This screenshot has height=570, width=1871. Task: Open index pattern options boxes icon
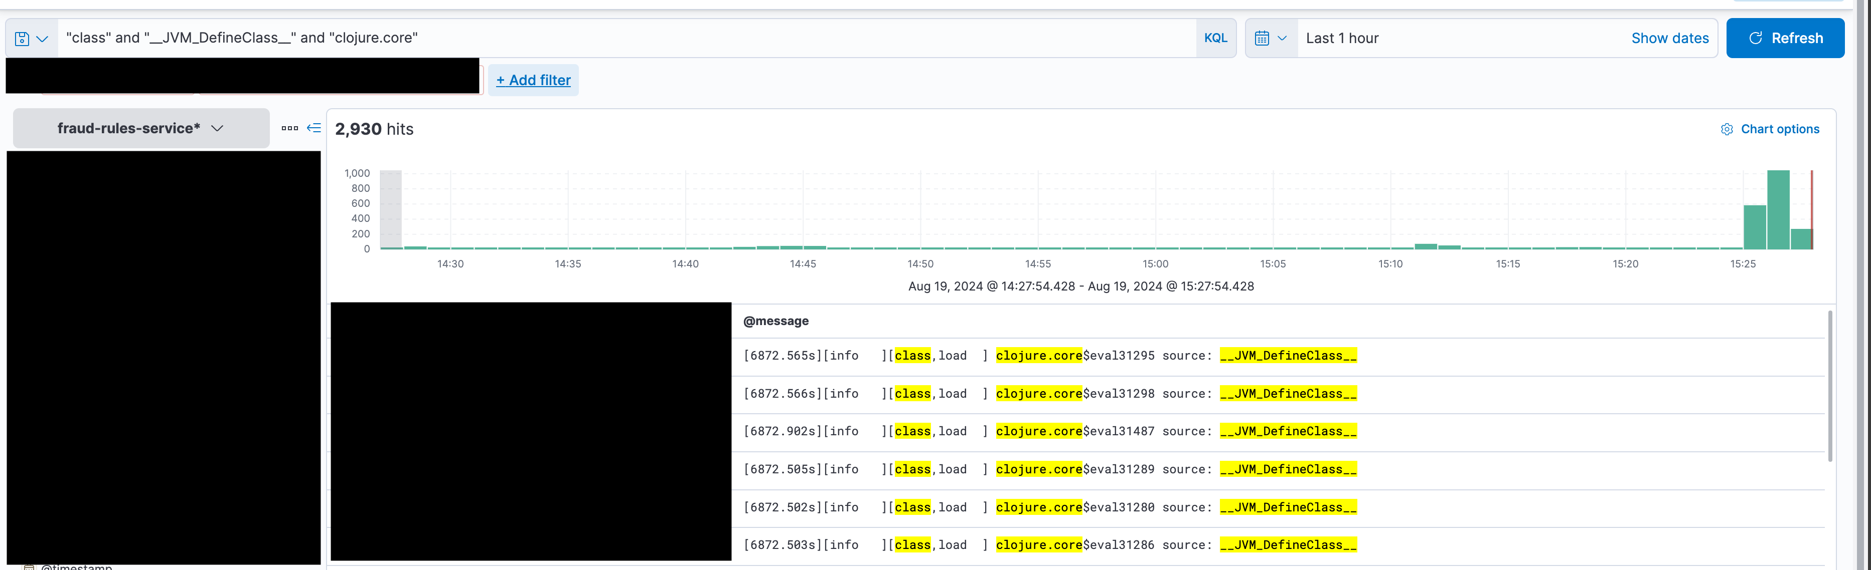[290, 128]
